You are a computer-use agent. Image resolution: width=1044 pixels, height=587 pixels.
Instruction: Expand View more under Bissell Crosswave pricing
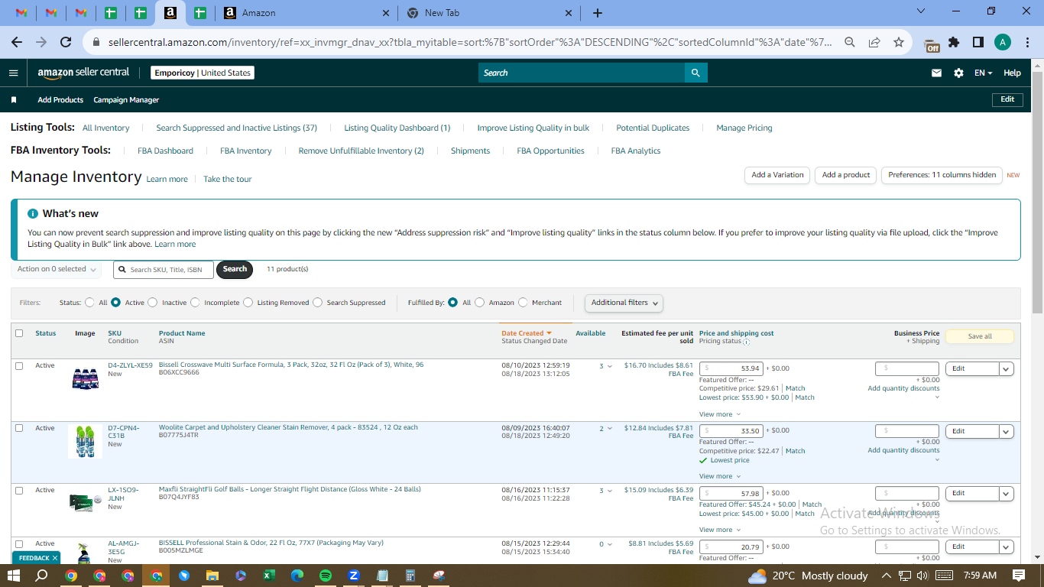pos(719,414)
